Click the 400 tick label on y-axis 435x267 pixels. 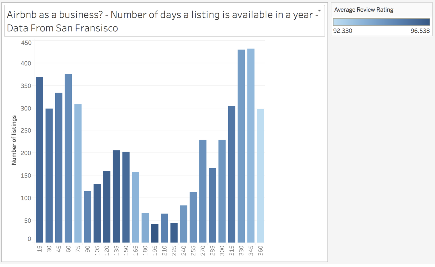click(x=26, y=63)
